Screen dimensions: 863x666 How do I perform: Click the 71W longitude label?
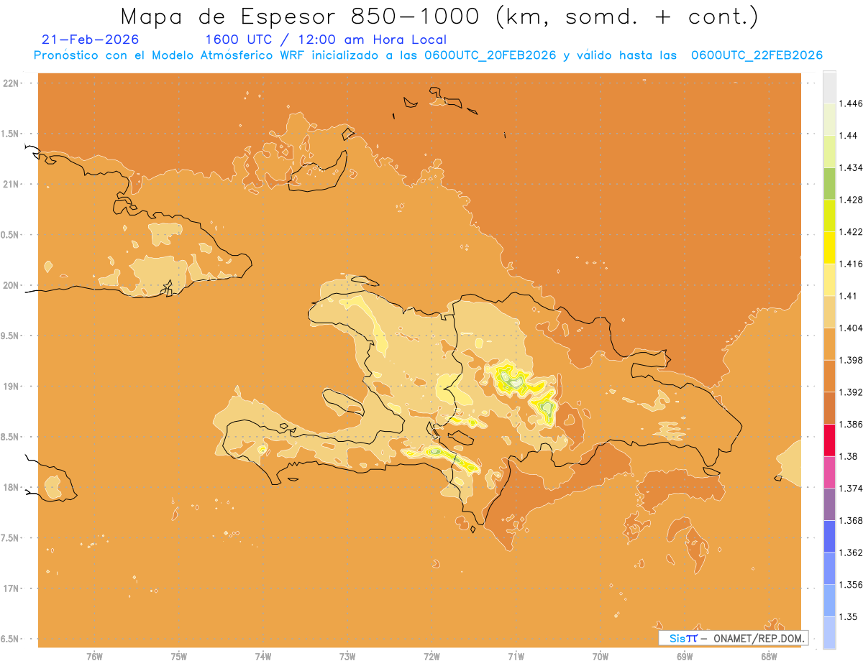point(516,657)
